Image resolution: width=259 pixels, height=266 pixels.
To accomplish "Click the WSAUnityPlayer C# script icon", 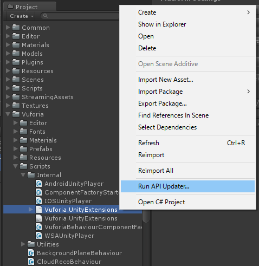I will point(39,236).
